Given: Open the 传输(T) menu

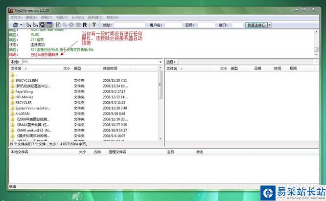Looking at the screenshot, I should [47, 18].
